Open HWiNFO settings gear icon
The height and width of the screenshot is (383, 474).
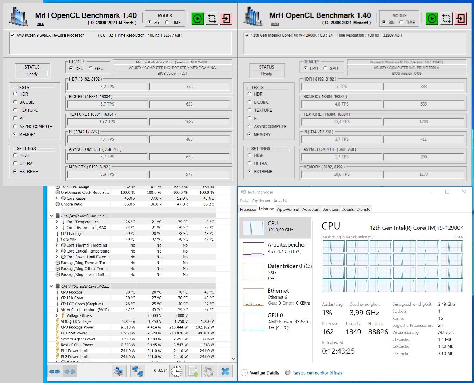[x=209, y=371]
